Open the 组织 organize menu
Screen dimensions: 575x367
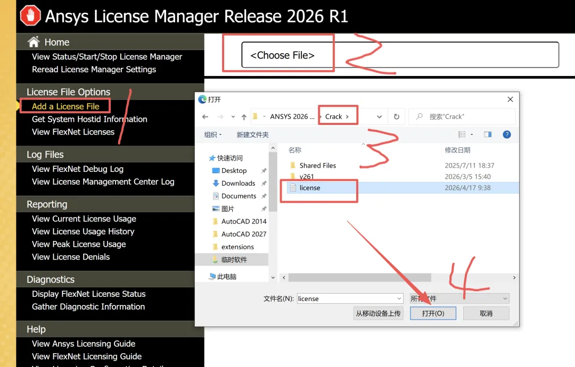[x=212, y=135]
